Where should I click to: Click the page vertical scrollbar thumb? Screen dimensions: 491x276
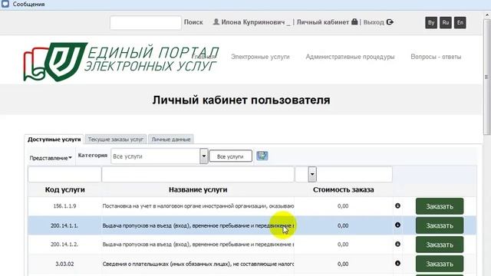[x=486, y=77]
